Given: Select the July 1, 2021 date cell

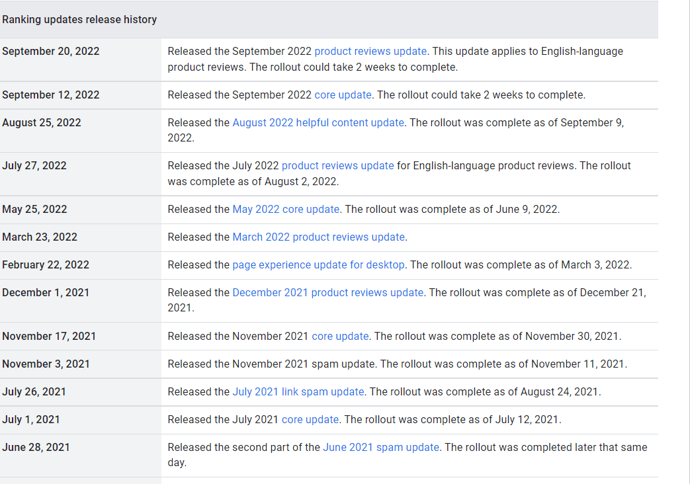Looking at the screenshot, I should (x=81, y=420).
